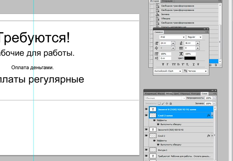Viewport: 233px width, 161px height.
Task: Open the Контуры tab
Action: pos(196,94)
